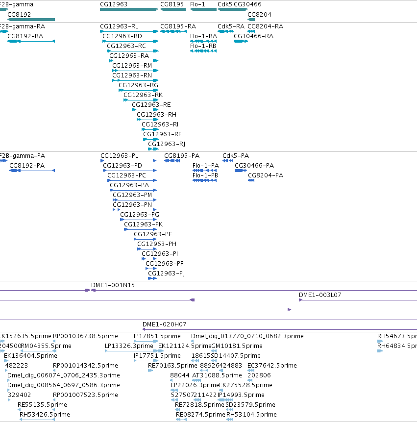Select the Flo-1 gene bar

coord(203,9)
